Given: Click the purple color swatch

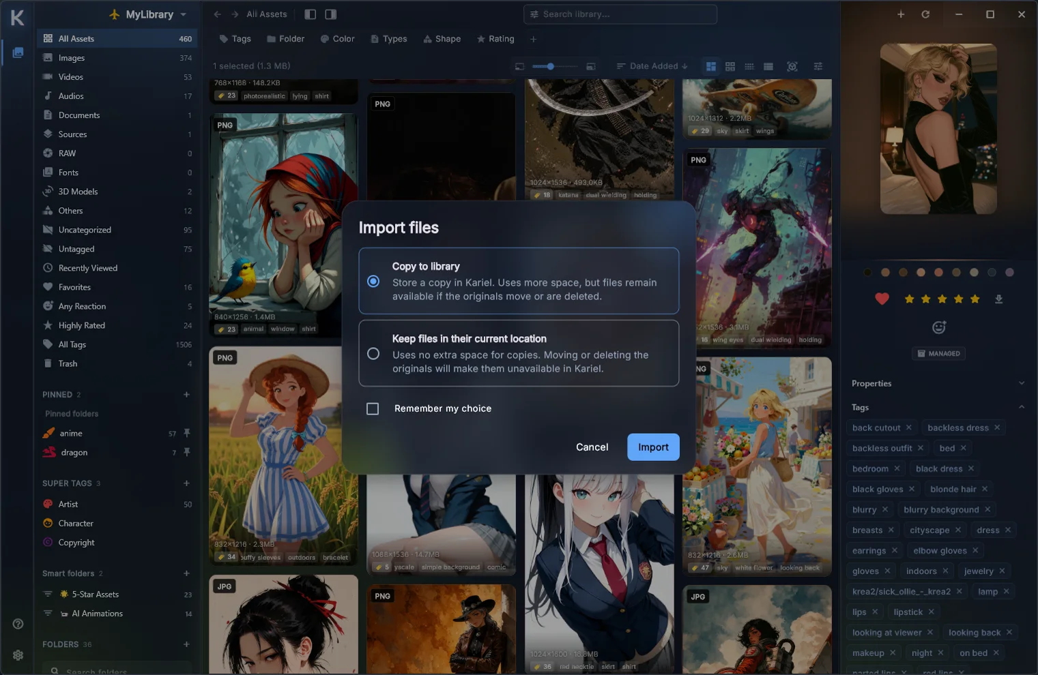Looking at the screenshot, I should coord(1009,272).
